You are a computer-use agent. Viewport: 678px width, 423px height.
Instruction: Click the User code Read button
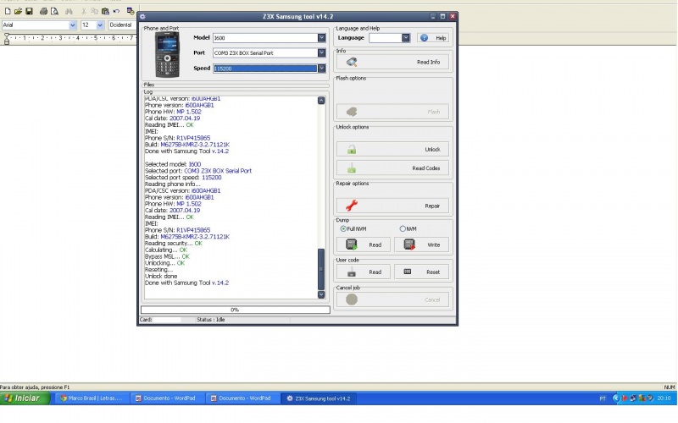click(364, 272)
